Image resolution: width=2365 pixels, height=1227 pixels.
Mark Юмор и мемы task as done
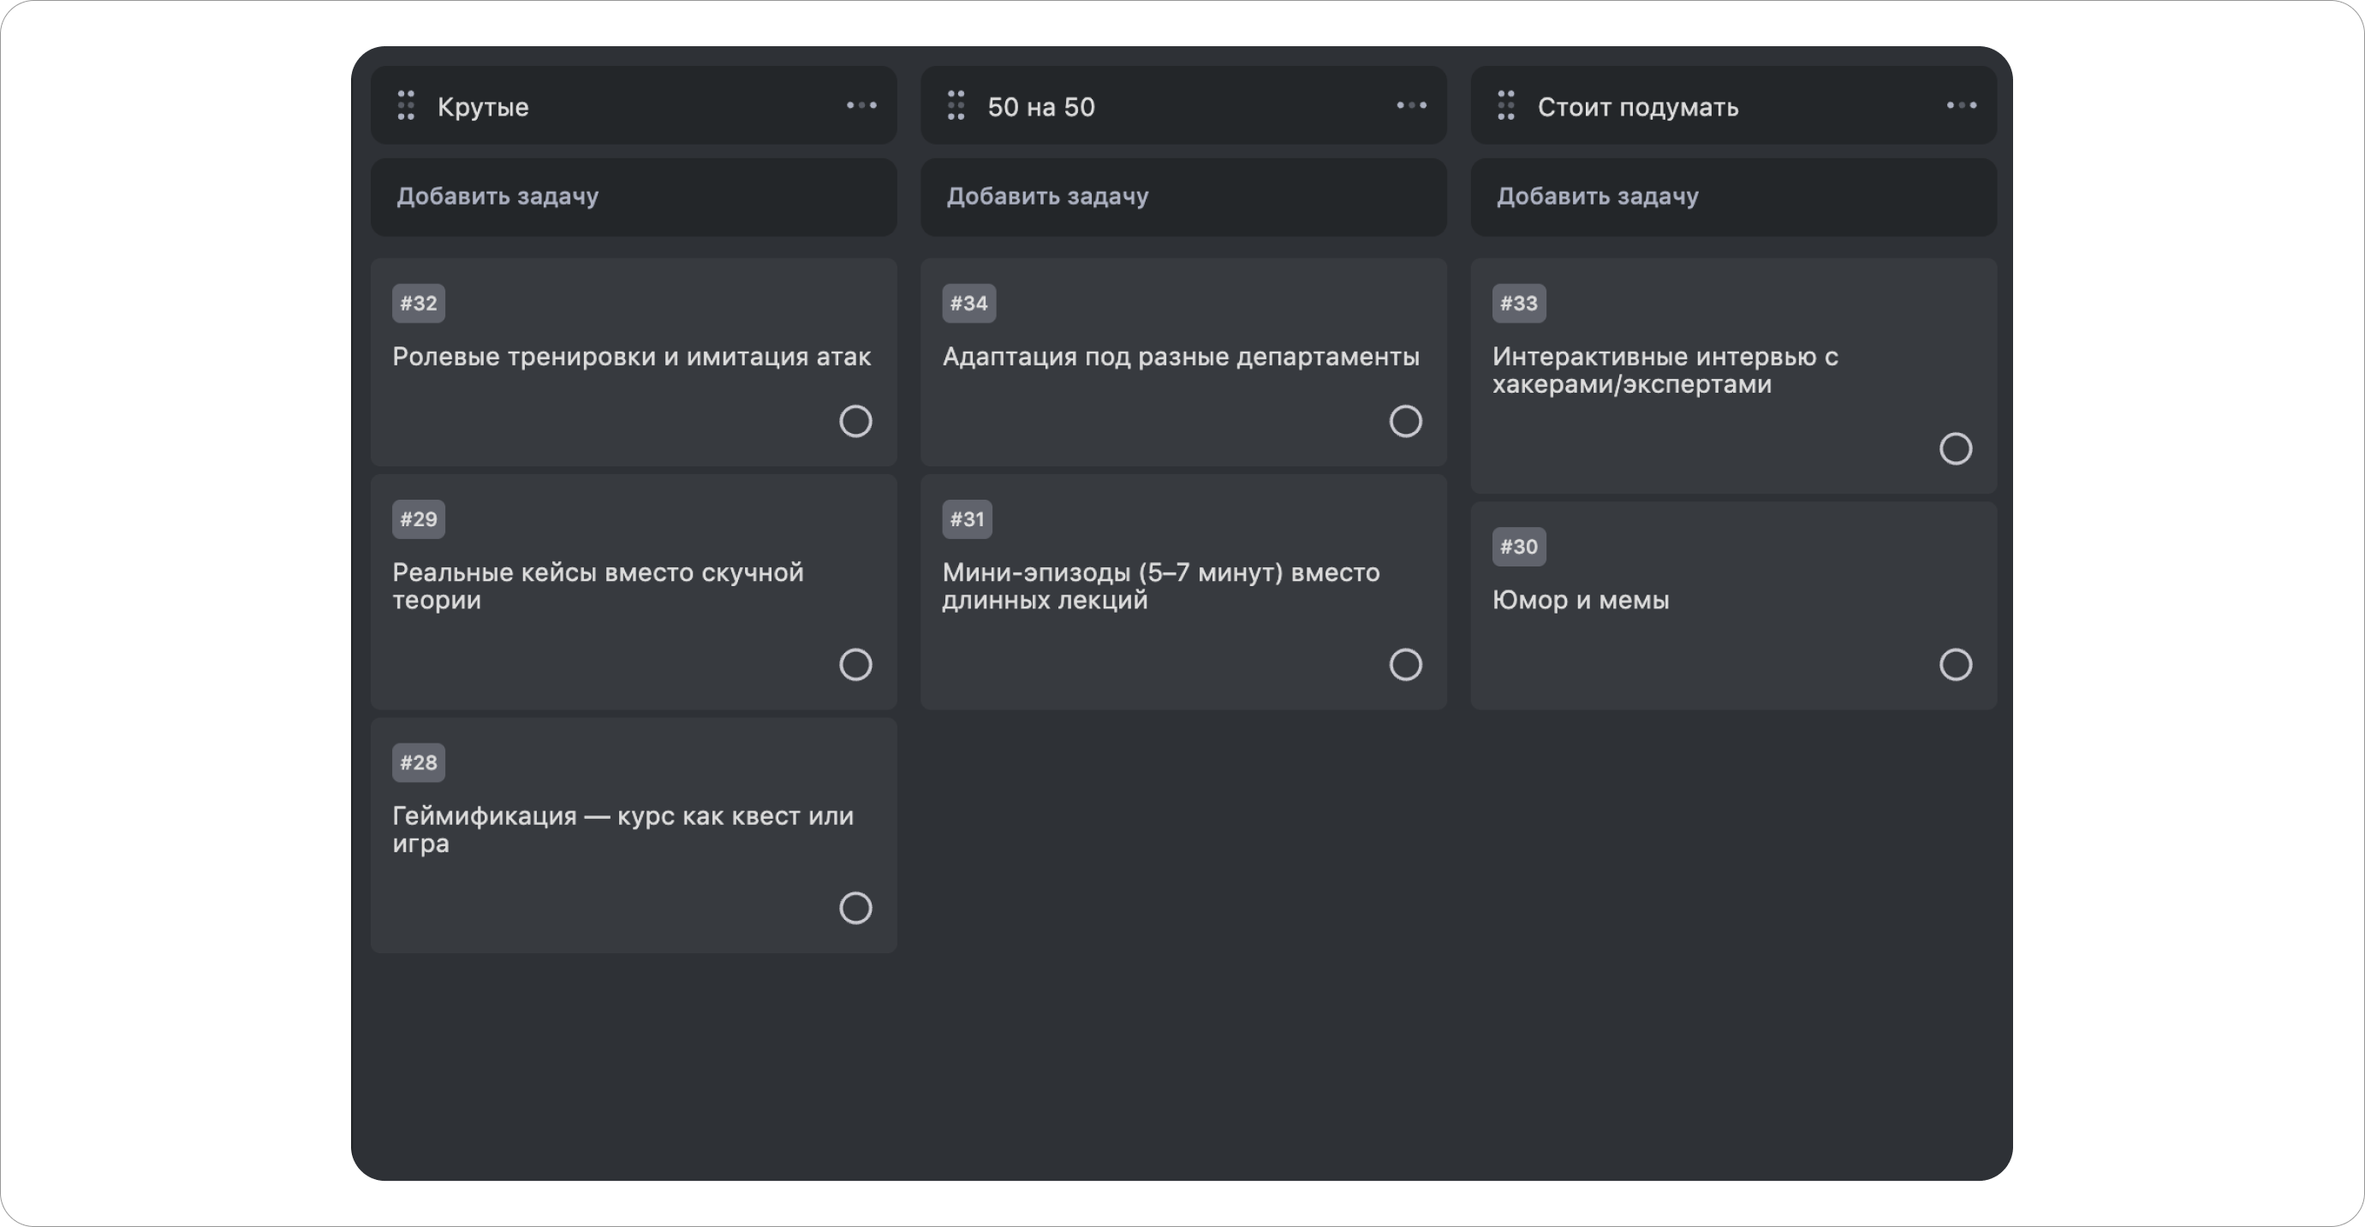pyautogui.click(x=1955, y=665)
